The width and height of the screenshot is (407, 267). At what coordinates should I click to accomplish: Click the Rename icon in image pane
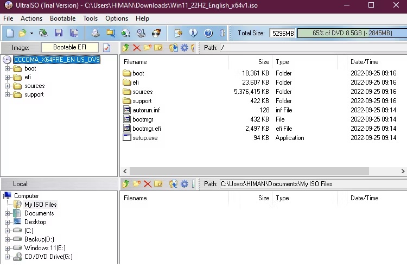[158, 47]
